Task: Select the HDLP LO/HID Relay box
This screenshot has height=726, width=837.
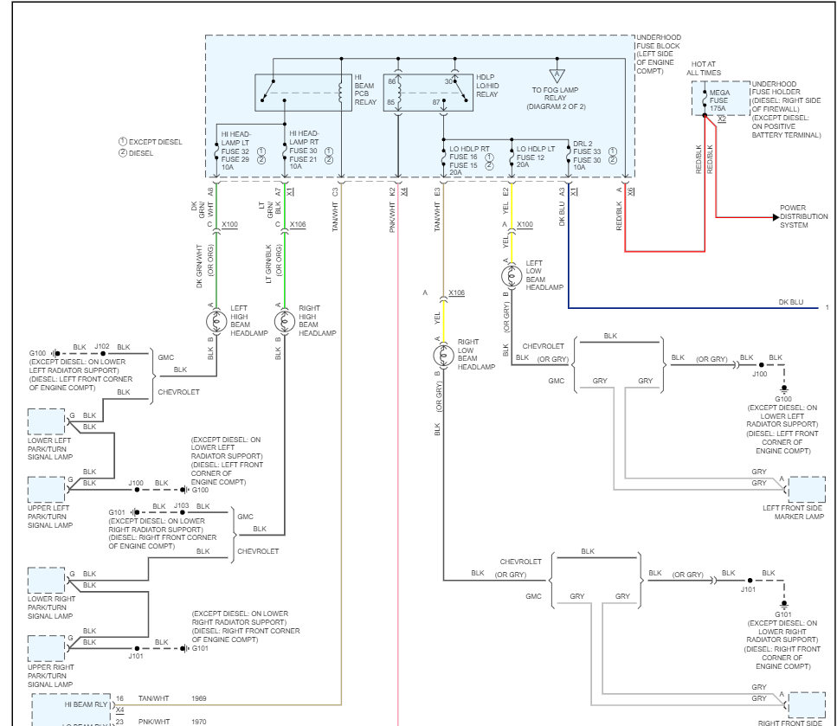Action: tap(428, 93)
